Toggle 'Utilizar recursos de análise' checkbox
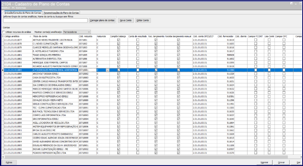303x166 pixels. coord(3,32)
